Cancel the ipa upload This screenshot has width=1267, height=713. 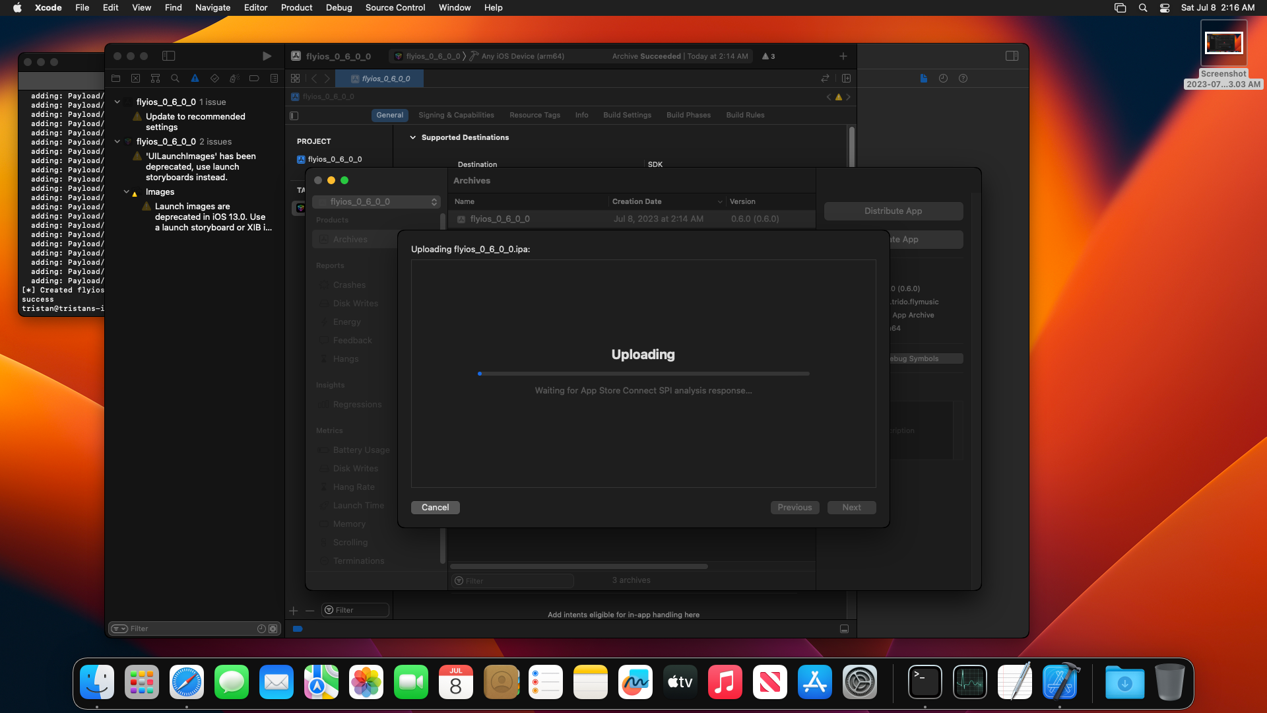[x=435, y=507]
